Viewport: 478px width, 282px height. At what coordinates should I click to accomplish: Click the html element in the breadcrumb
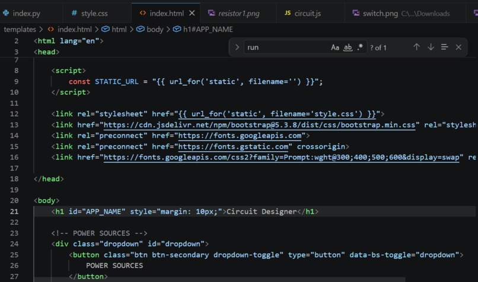click(x=119, y=30)
